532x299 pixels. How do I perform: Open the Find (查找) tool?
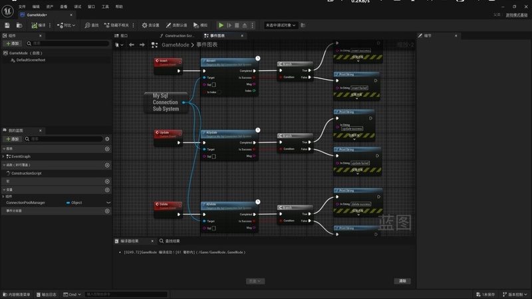92,25
